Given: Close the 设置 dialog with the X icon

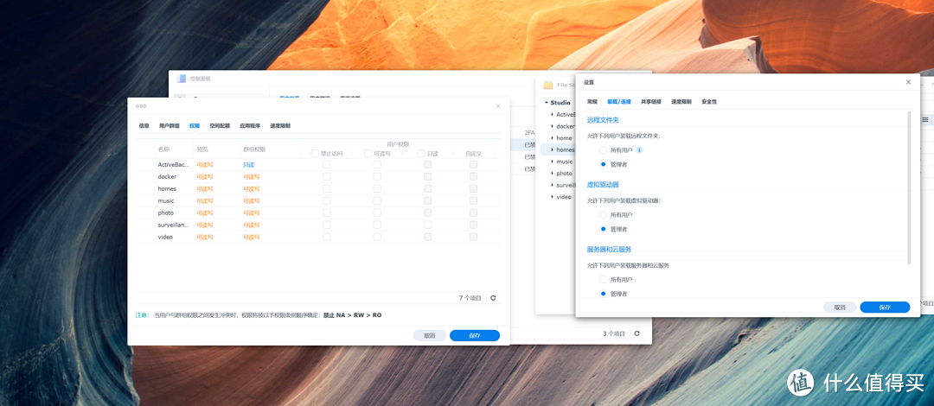Looking at the screenshot, I should coord(908,82).
